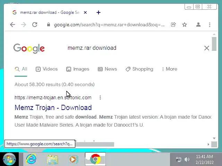Open Windows Explorer from taskbar
222x166 pixels.
(52, 159)
